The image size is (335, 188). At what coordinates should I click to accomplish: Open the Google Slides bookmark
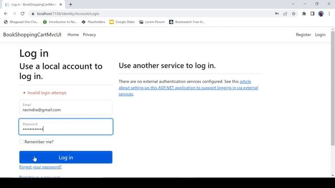pos(122,22)
